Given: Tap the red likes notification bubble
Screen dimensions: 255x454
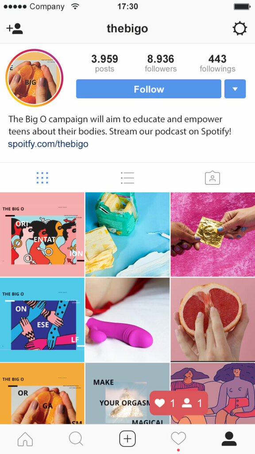Looking at the screenshot, I should click(179, 403).
